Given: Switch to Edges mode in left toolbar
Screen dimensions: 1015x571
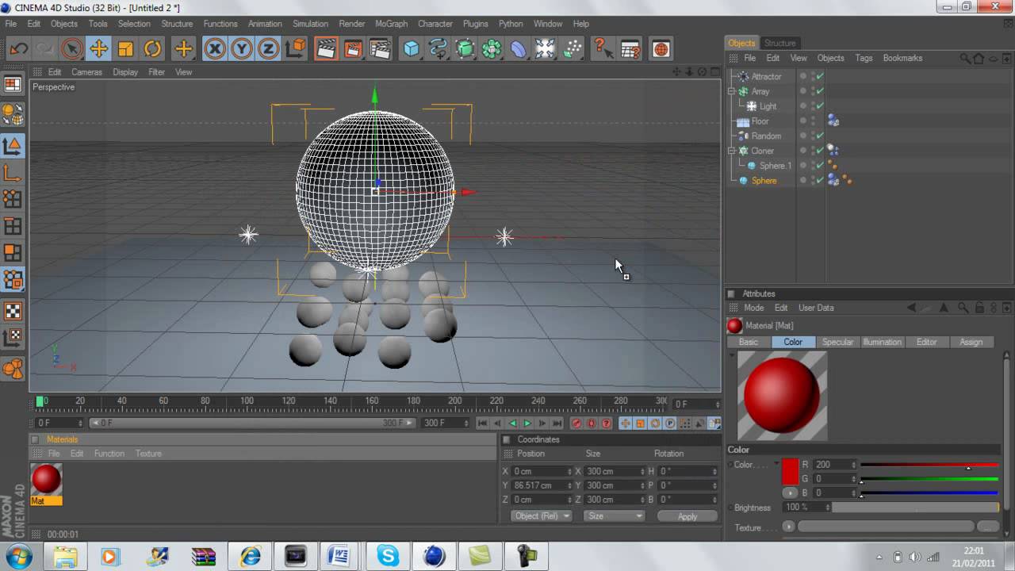Looking at the screenshot, I should [13, 226].
